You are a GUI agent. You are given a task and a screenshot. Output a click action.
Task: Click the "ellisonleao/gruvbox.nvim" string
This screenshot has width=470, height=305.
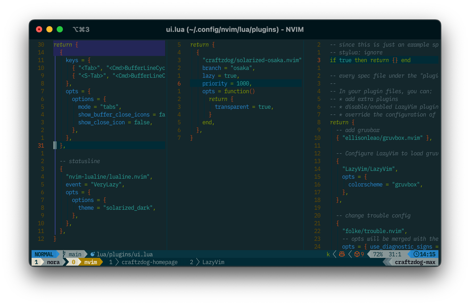(x=383, y=138)
